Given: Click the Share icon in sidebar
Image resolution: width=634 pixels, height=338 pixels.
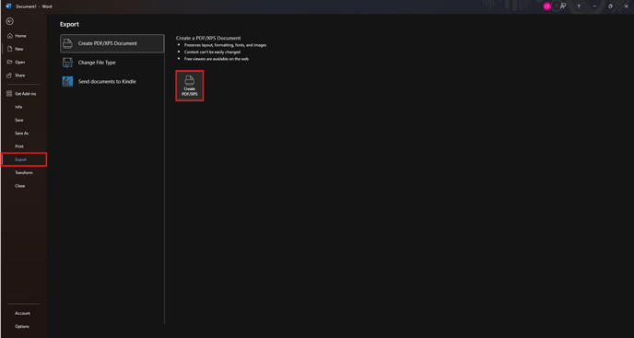Looking at the screenshot, I should point(10,76).
